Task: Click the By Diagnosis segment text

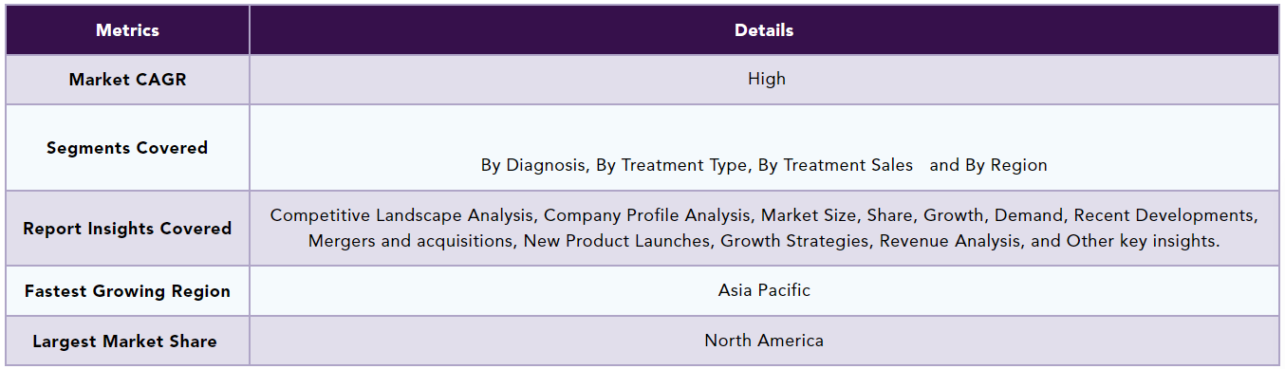Action: tap(532, 165)
